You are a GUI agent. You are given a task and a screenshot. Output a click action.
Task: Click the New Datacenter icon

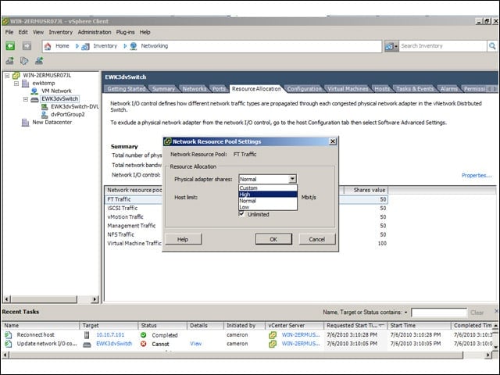pyautogui.click(x=26, y=123)
